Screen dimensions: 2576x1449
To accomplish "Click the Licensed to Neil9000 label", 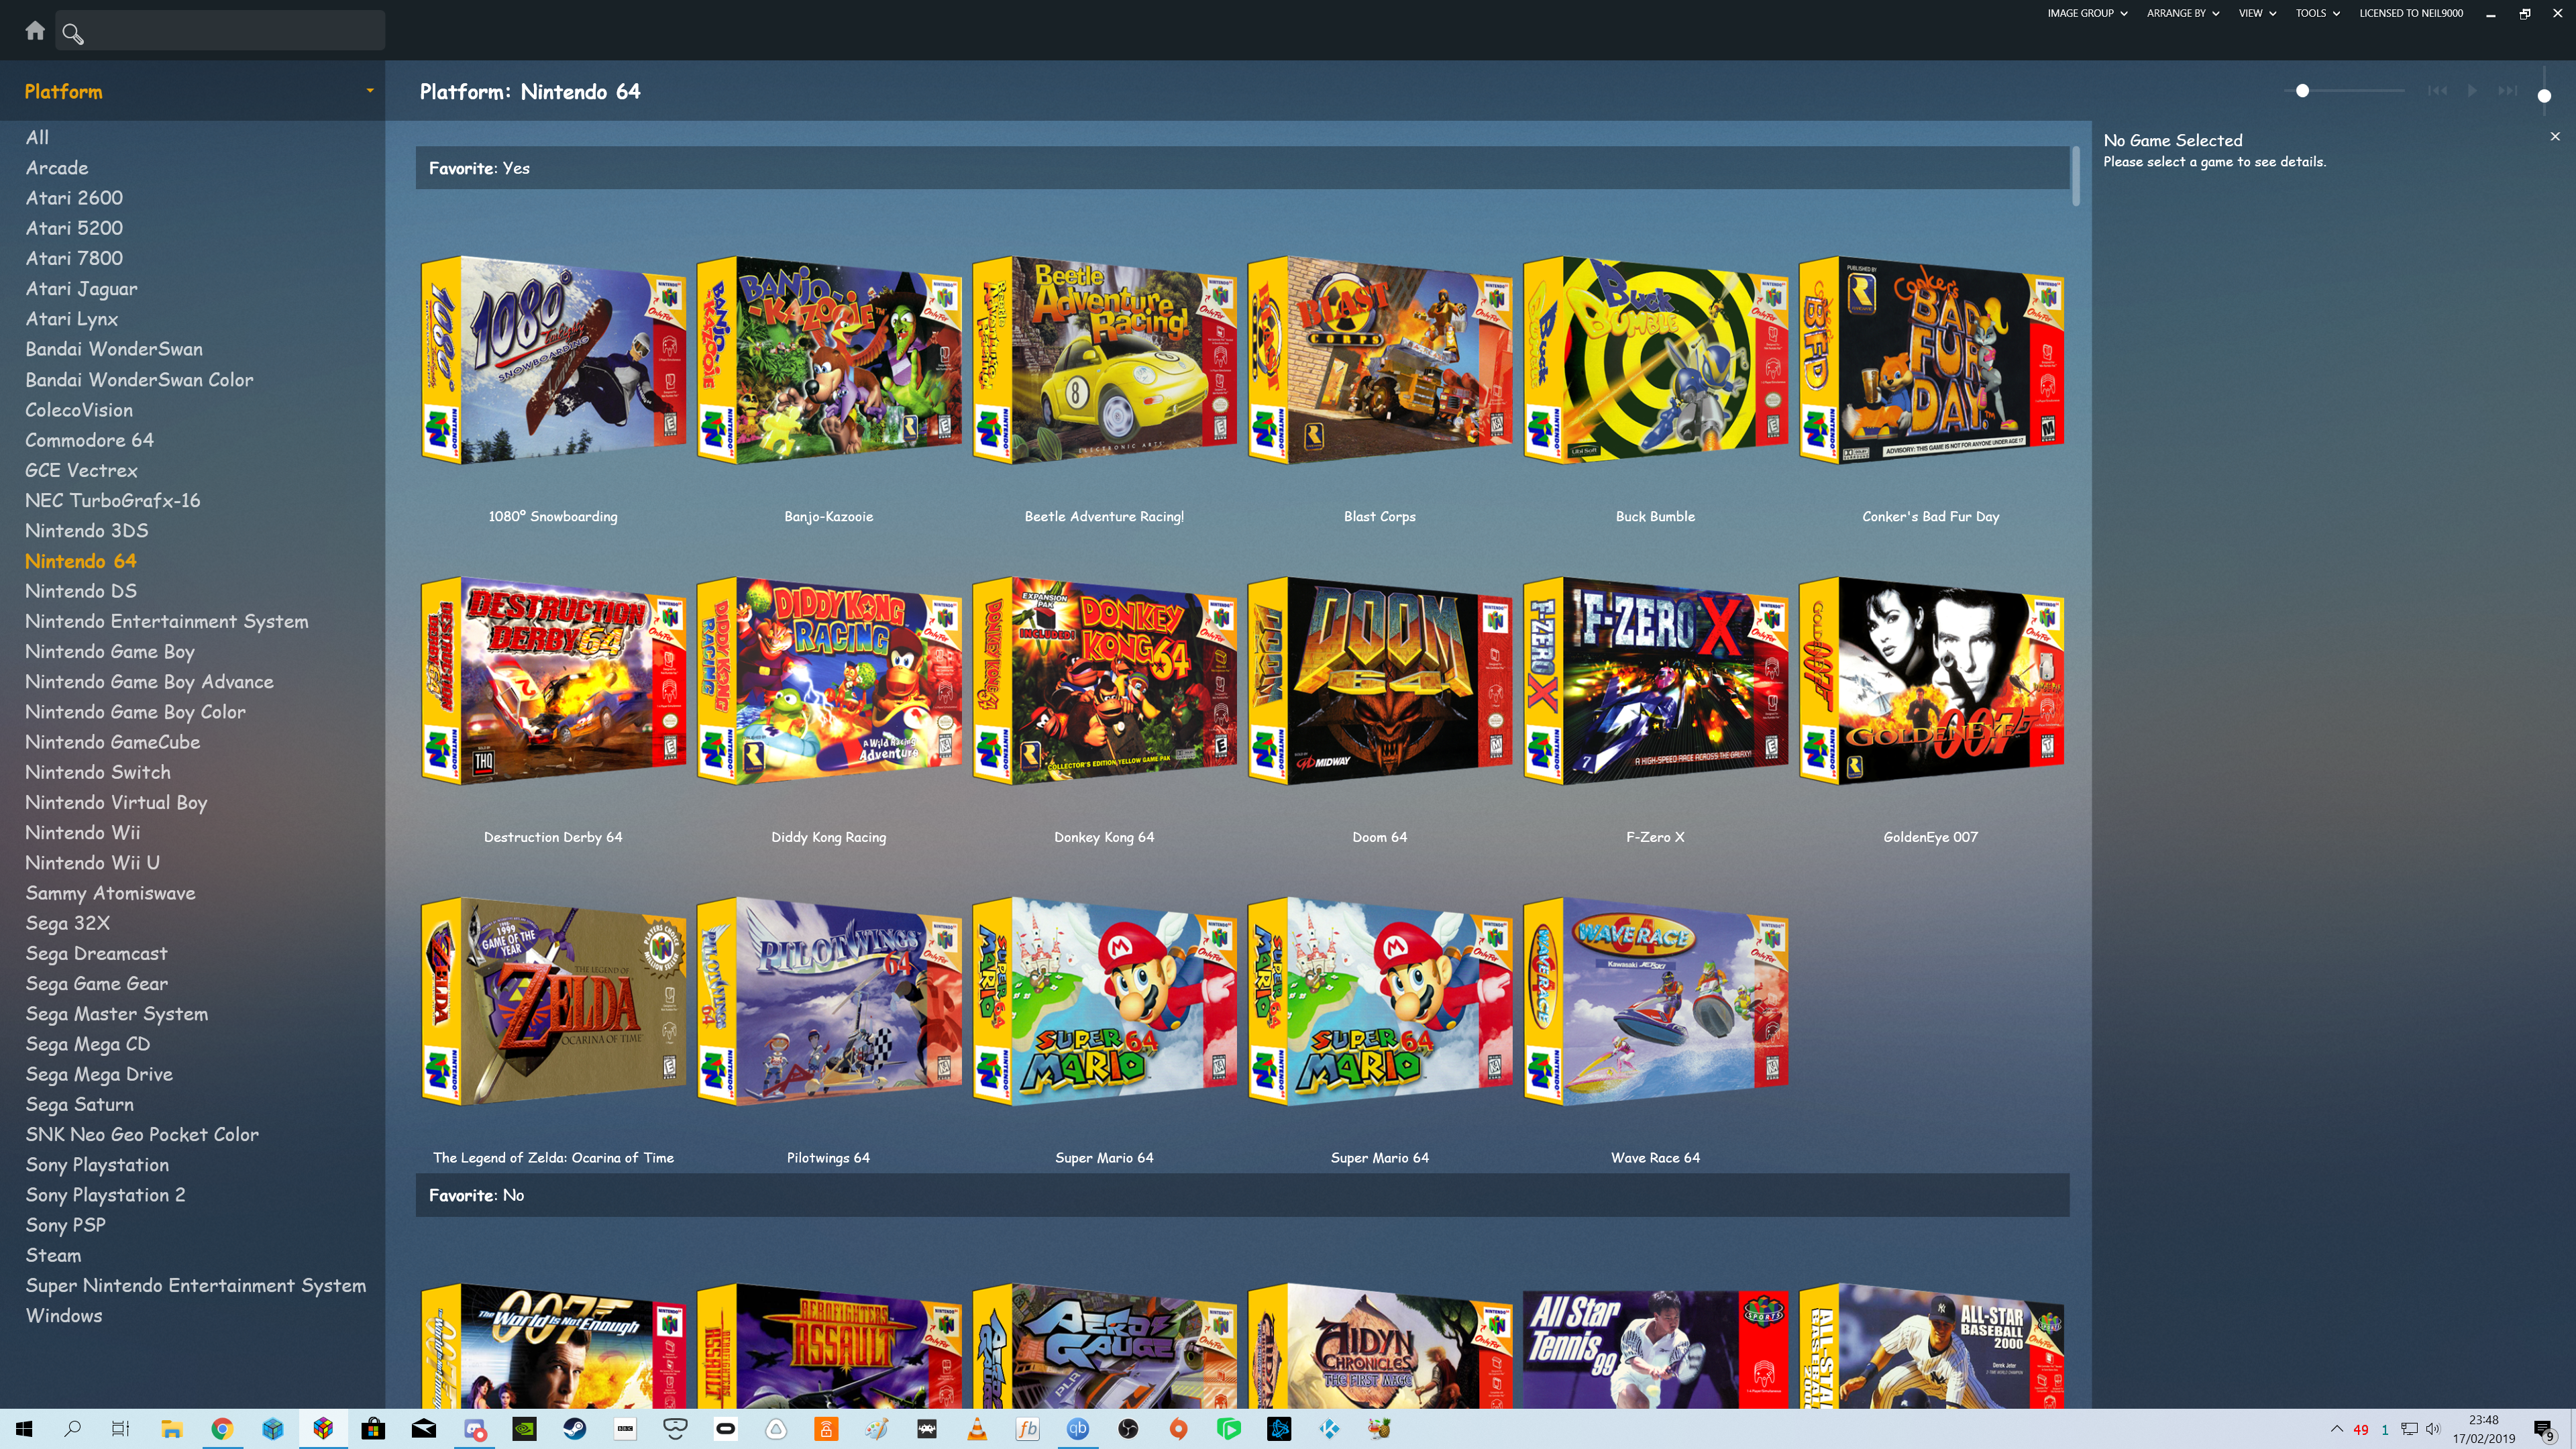I will tap(2411, 13).
